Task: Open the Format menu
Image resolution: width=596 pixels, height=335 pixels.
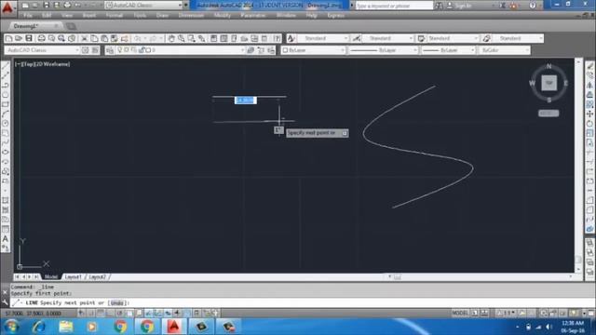Action: point(115,16)
